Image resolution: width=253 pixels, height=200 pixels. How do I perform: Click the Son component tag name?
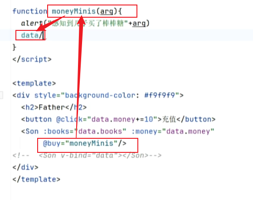point(32,132)
